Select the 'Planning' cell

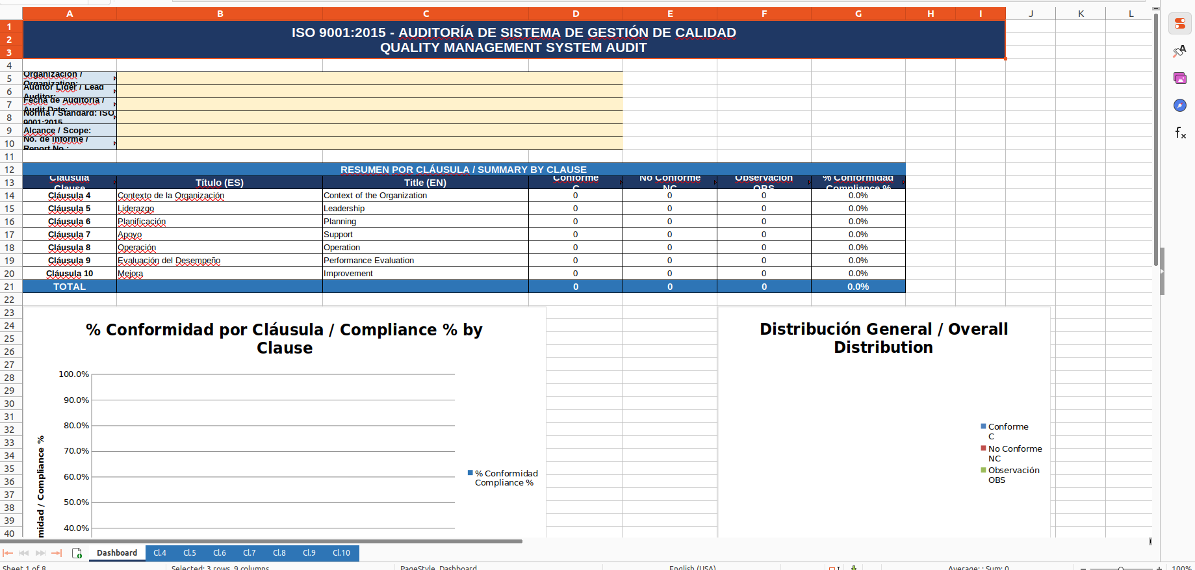(x=426, y=222)
